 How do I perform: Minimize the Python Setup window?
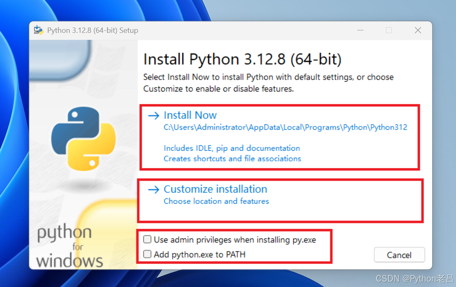tap(361, 30)
